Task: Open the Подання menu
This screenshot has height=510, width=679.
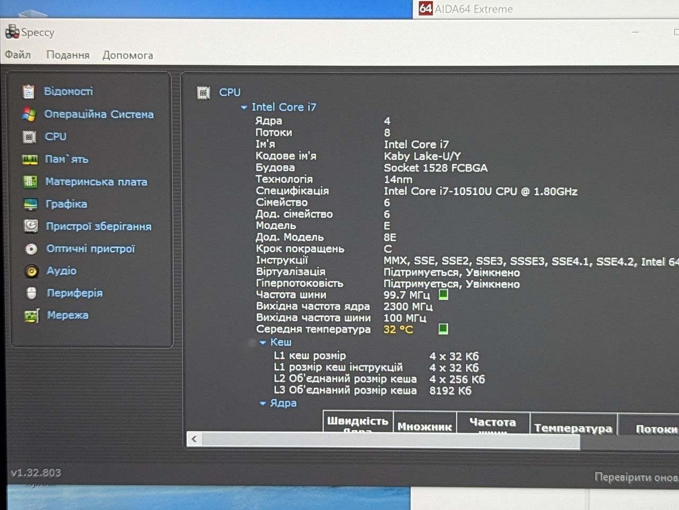Action: [x=68, y=55]
